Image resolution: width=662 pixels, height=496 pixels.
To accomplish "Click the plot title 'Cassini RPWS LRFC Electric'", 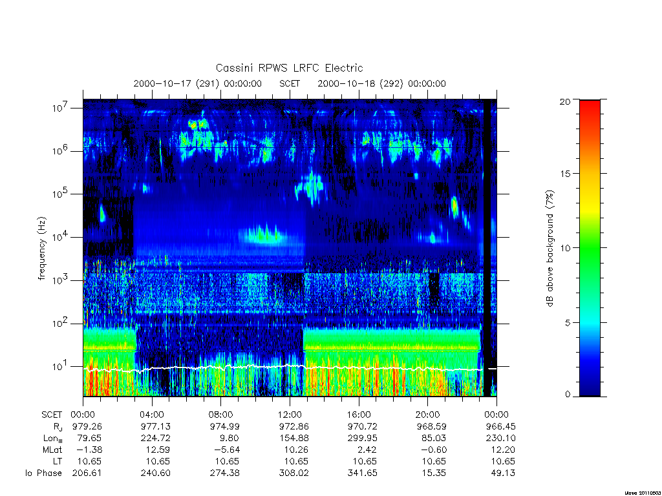I will click(289, 68).
